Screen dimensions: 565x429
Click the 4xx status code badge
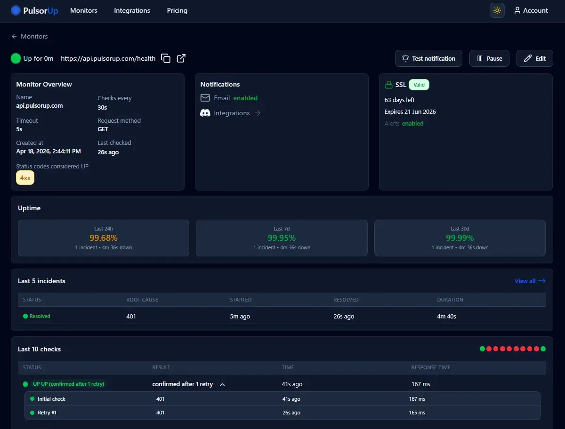click(25, 178)
